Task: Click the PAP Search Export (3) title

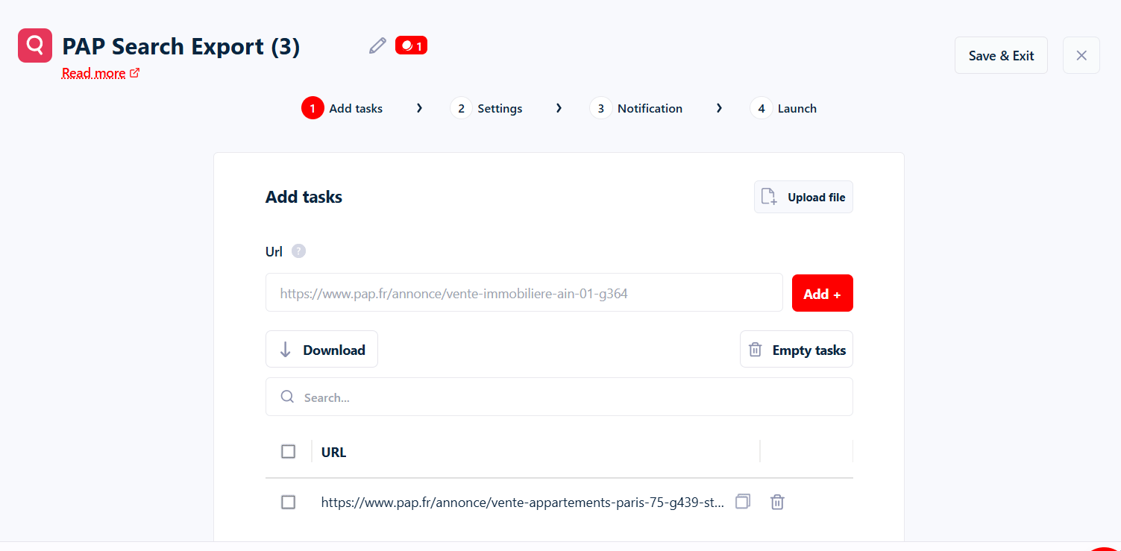Action: click(181, 46)
